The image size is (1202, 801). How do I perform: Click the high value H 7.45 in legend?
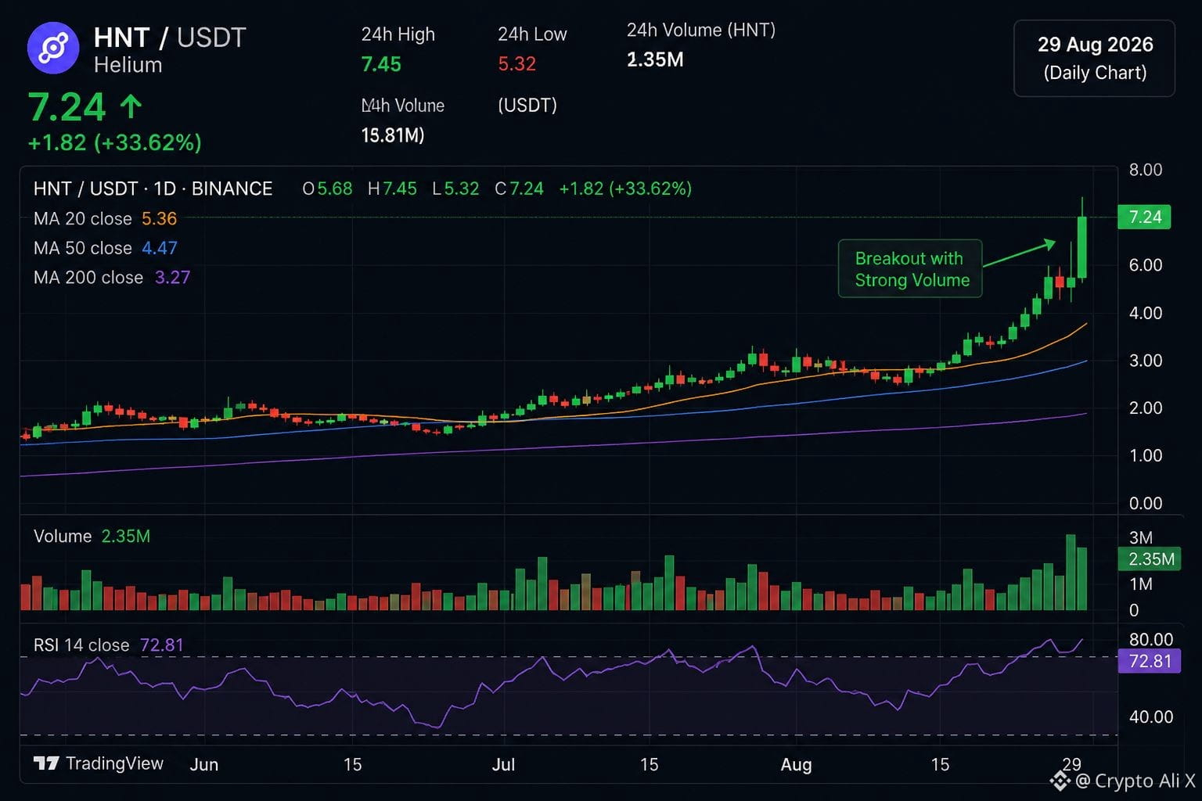pyautogui.click(x=392, y=189)
